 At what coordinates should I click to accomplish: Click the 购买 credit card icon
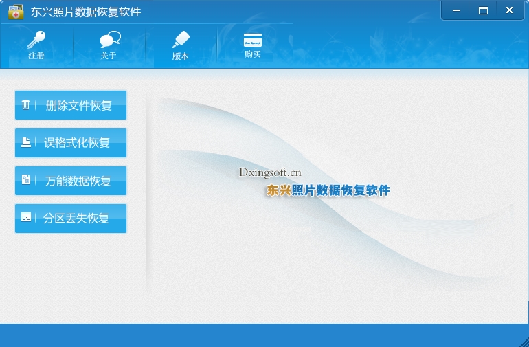[x=253, y=40]
